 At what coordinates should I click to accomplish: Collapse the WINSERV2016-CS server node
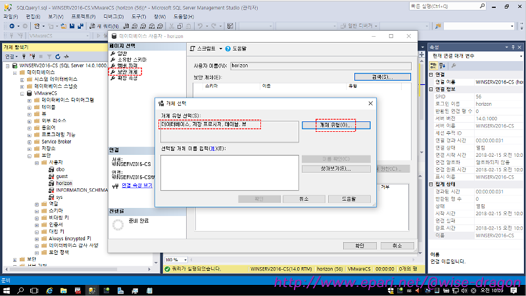8,66
